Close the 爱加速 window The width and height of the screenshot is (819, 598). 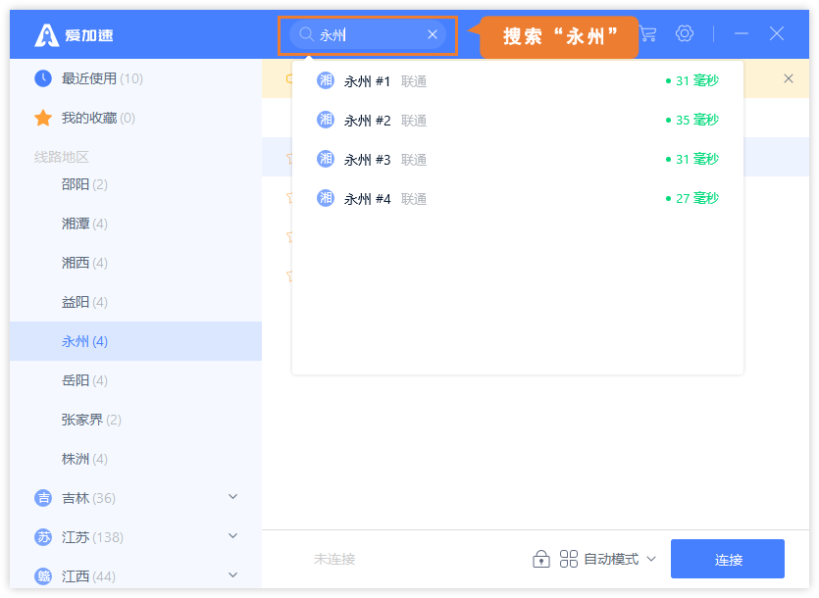[x=777, y=33]
